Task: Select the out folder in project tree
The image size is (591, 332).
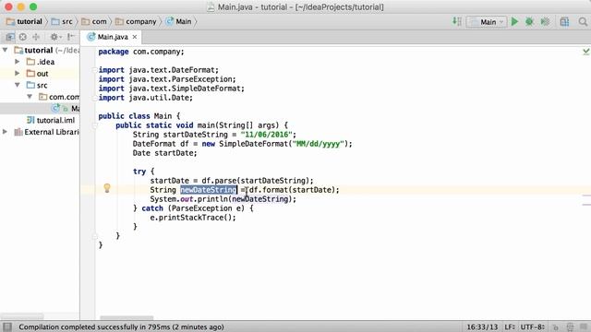Action: pos(38,74)
